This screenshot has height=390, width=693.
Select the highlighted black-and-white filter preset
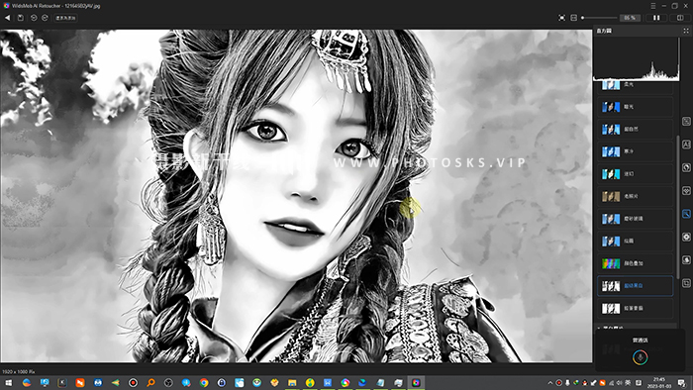pyautogui.click(x=636, y=286)
